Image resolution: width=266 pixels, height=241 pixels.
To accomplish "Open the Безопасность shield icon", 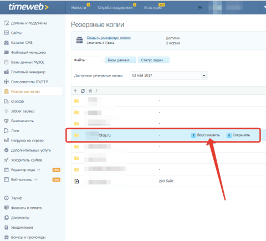I will point(6,121).
